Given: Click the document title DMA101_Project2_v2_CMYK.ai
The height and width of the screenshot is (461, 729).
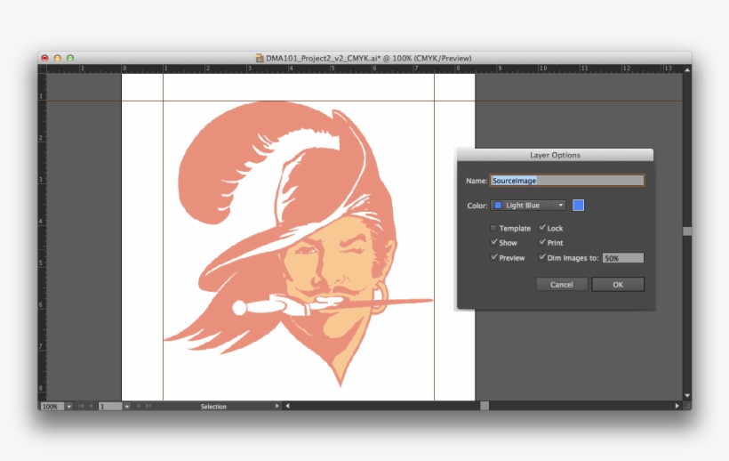Looking at the screenshot, I should point(324,58).
